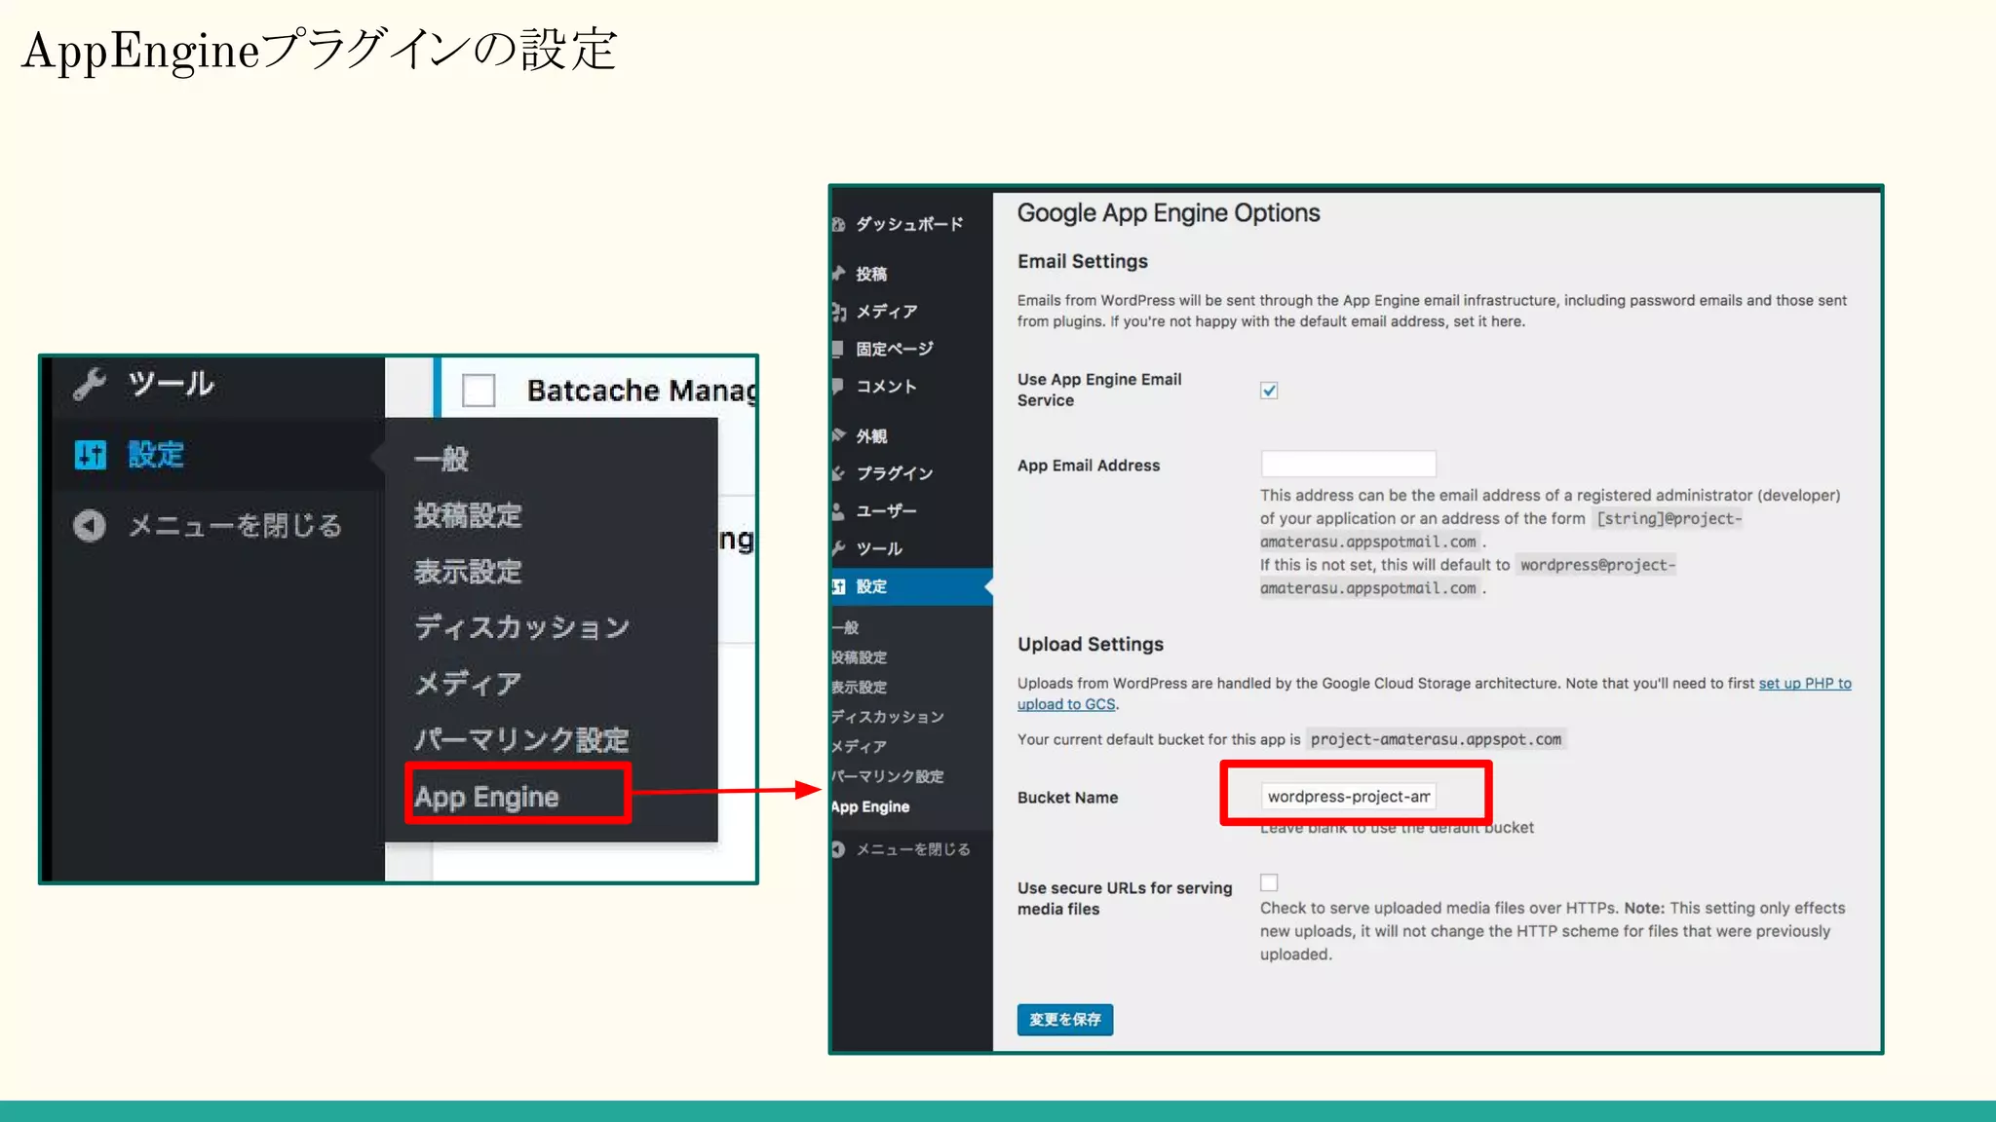Choose 表示設定 in the settings flyout
This screenshot has height=1122, width=1996.
[x=469, y=572]
